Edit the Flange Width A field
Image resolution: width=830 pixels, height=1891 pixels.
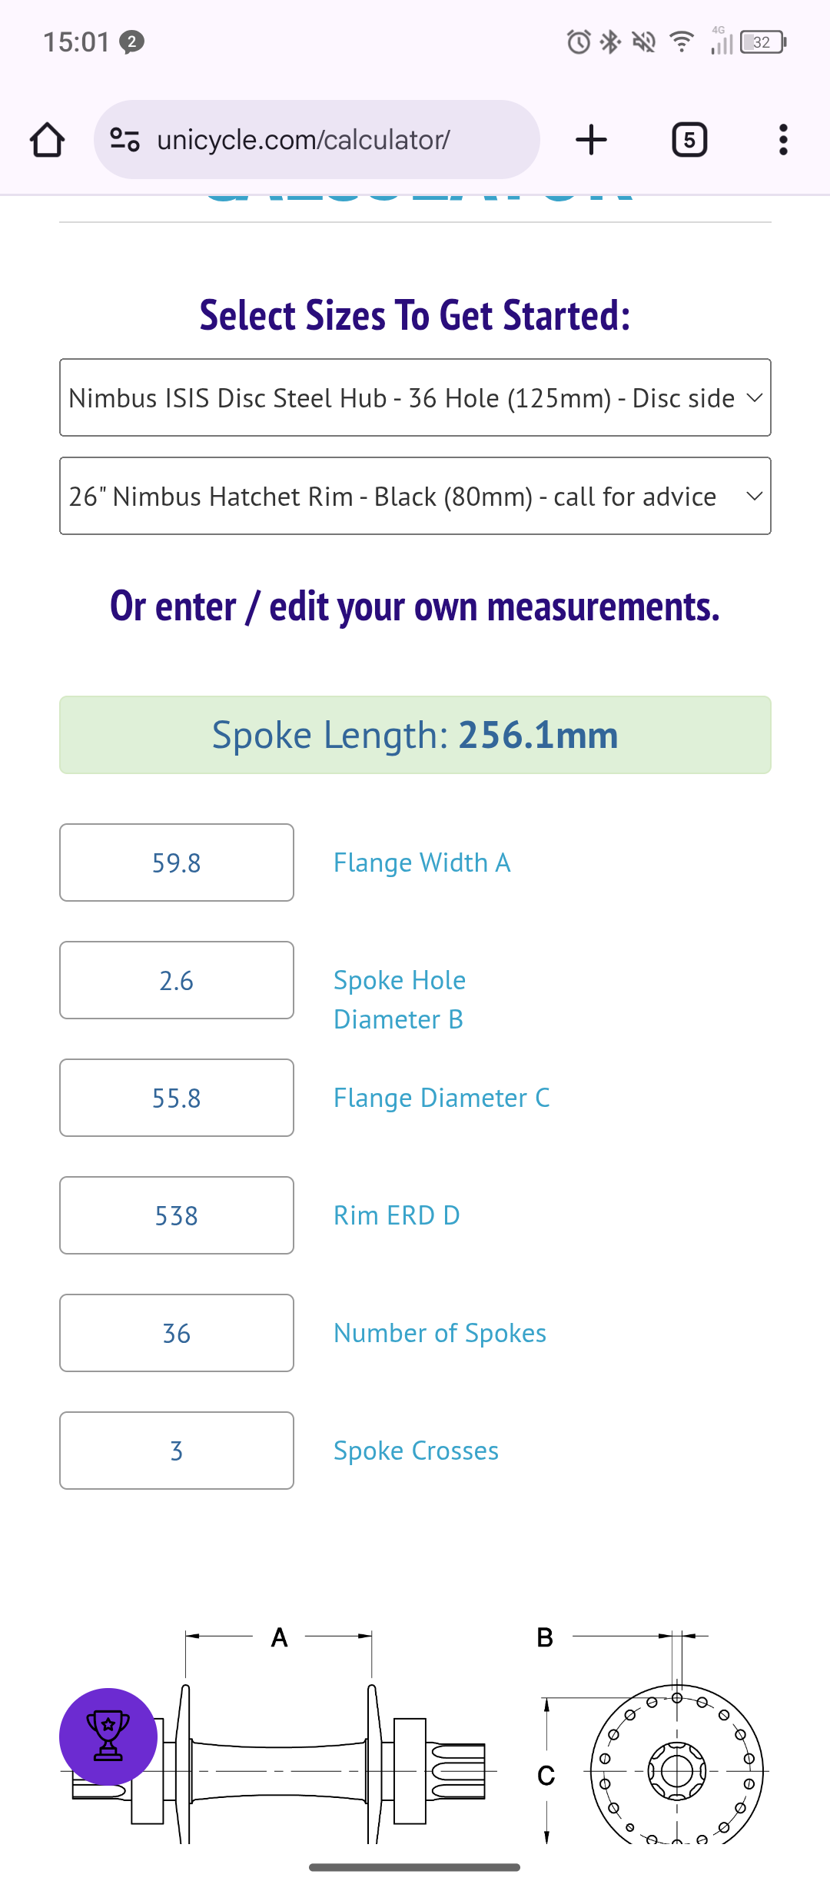[x=177, y=862]
